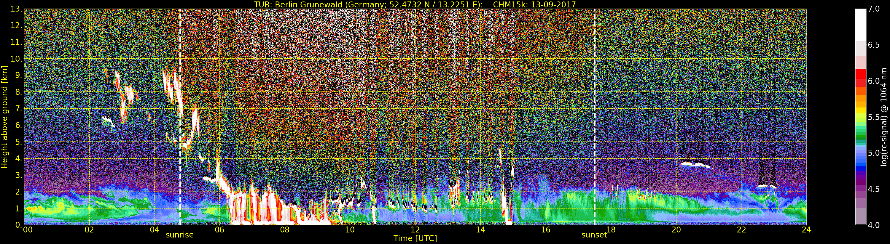Click the height axis tick label '5.'

coord(19,142)
